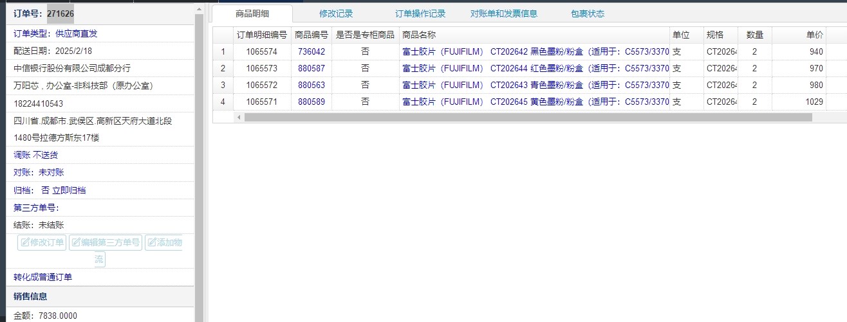The image size is (847, 322).
Task: Open product number 880589 link
Action: point(312,102)
